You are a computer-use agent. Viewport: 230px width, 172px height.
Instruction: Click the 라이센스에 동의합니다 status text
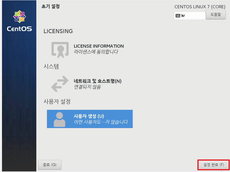click(96, 52)
